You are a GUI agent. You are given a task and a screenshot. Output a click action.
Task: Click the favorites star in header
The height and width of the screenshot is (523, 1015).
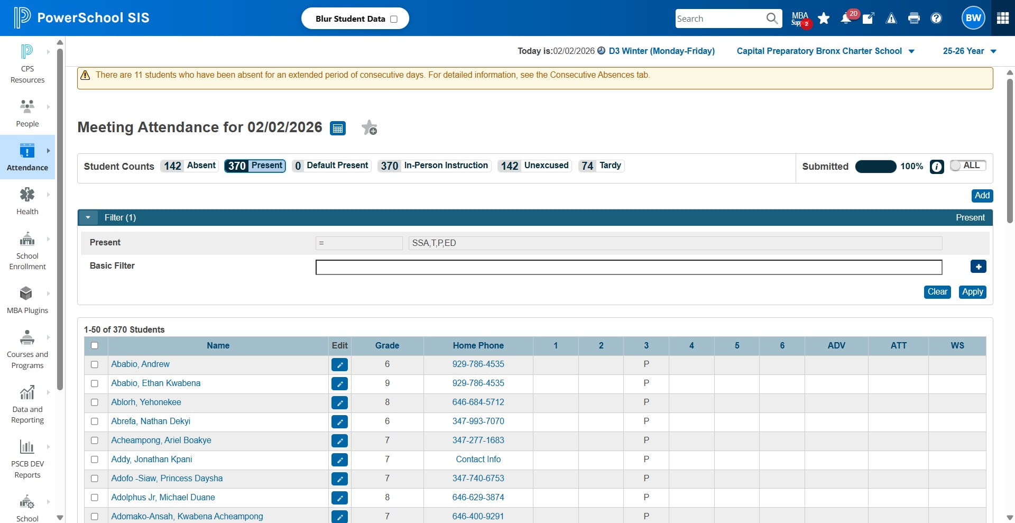pos(824,19)
